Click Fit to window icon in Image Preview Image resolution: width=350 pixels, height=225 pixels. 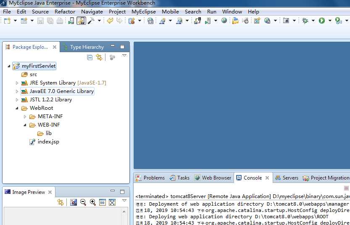[112, 202]
